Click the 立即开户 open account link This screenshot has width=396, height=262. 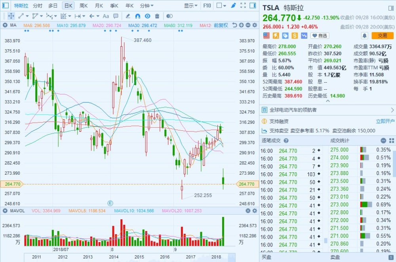(x=385, y=121)
